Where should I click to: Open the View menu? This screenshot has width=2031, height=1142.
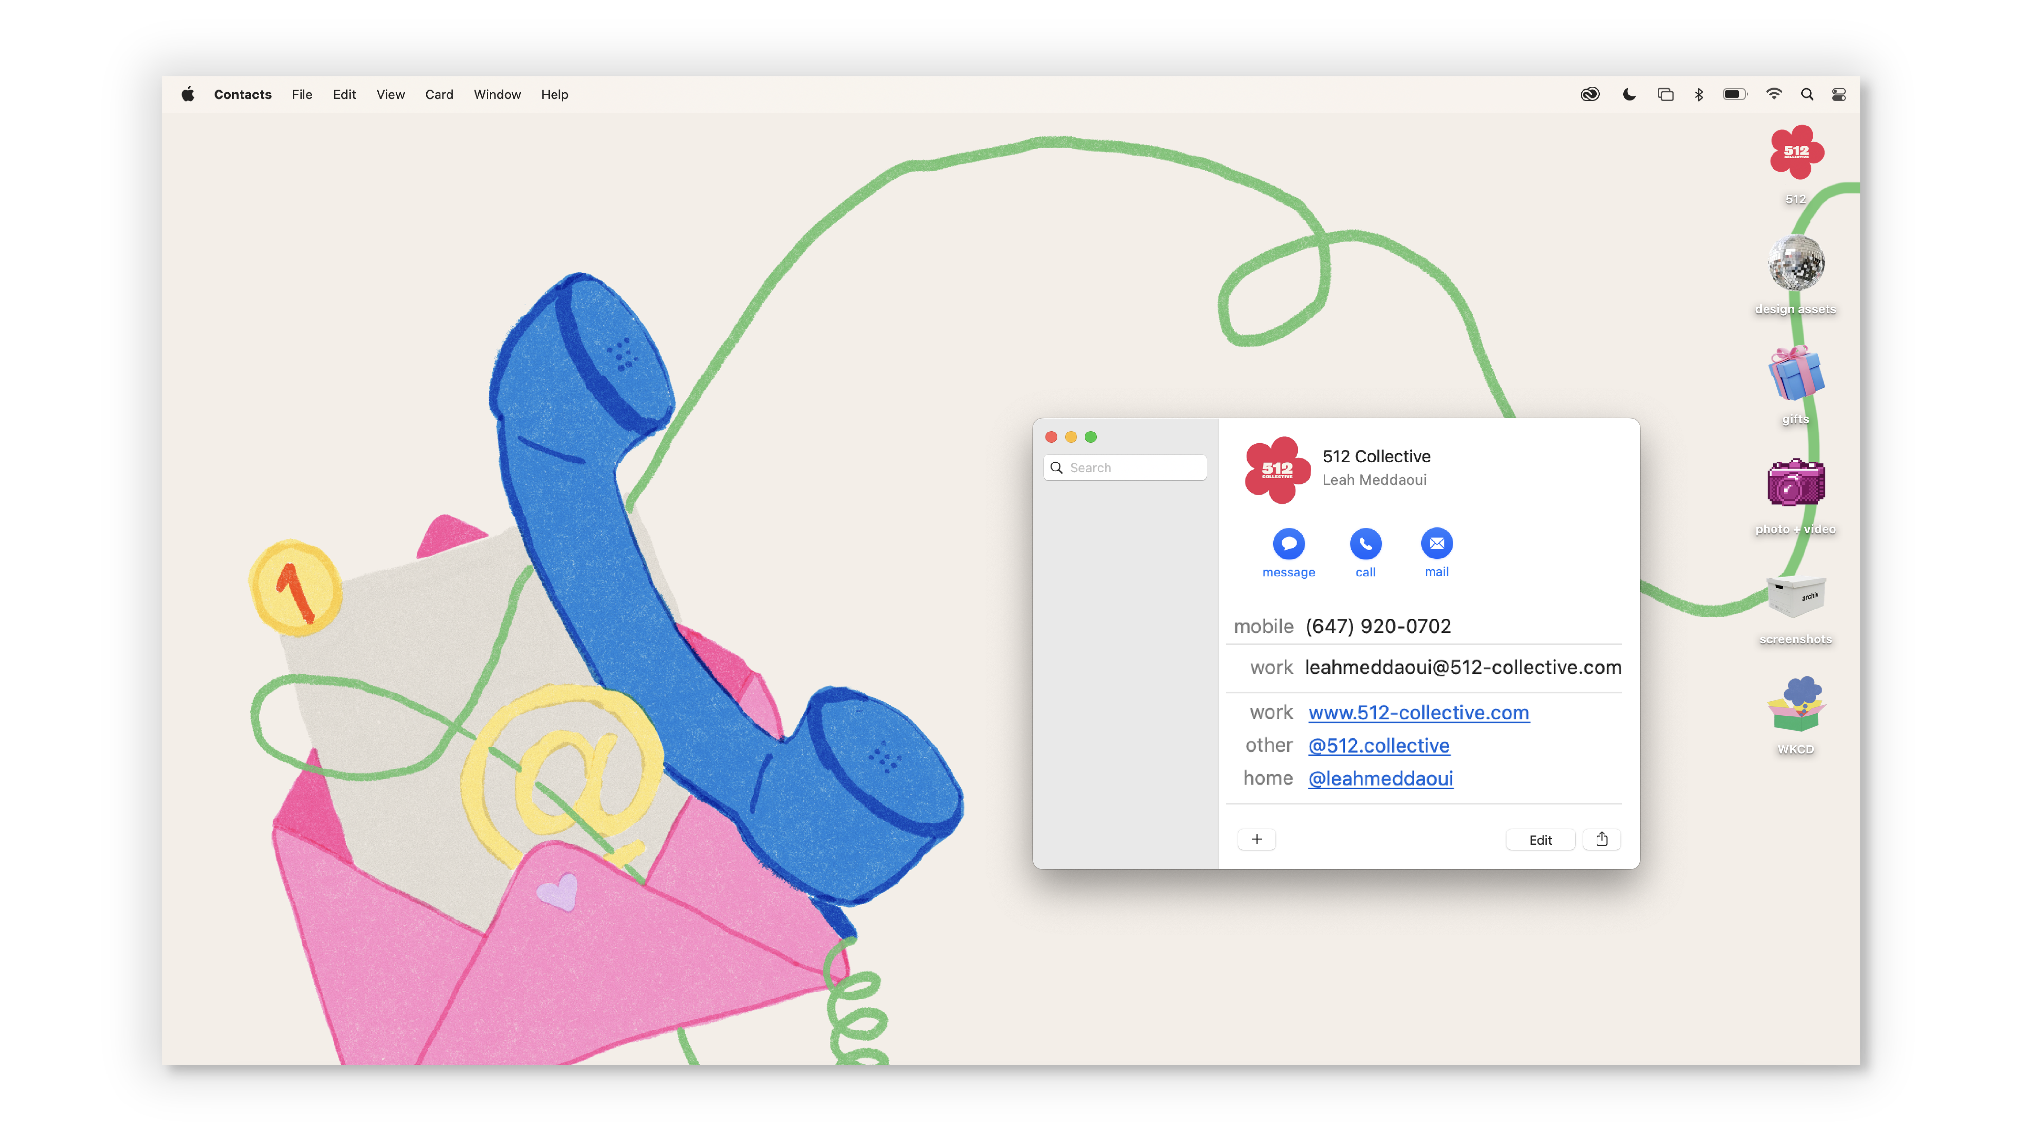click(390, 95)
